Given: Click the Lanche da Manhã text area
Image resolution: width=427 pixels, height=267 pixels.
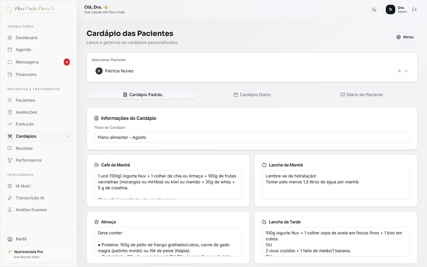Looking at the screenshot, I should click(x=336, y=185).
